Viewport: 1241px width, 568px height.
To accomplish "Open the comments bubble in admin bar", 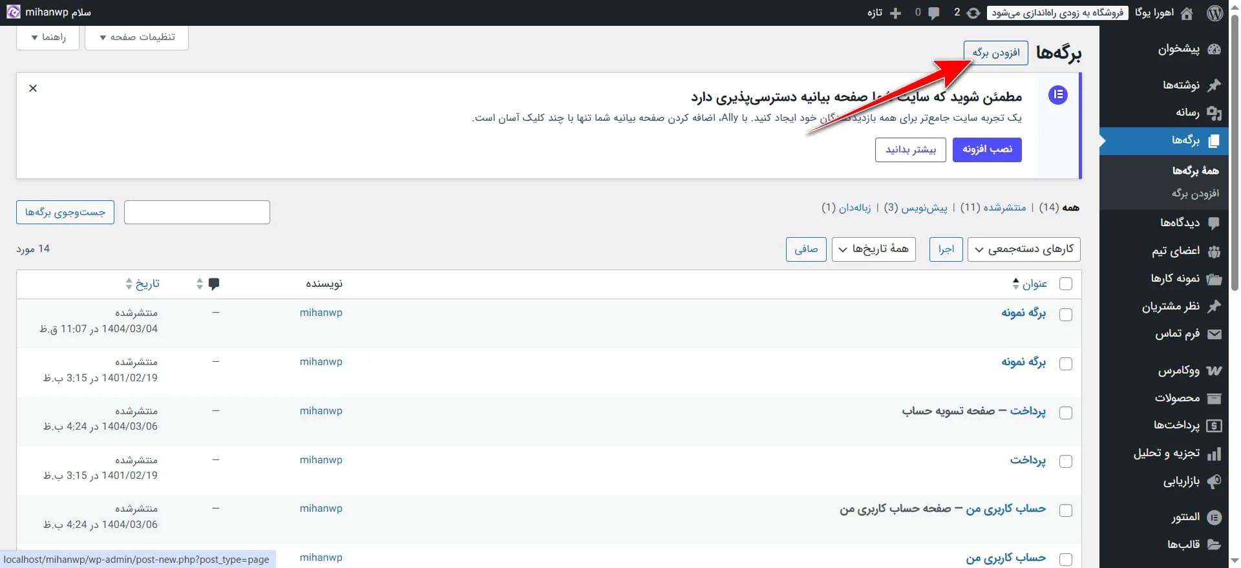I will tap(933, 13).
